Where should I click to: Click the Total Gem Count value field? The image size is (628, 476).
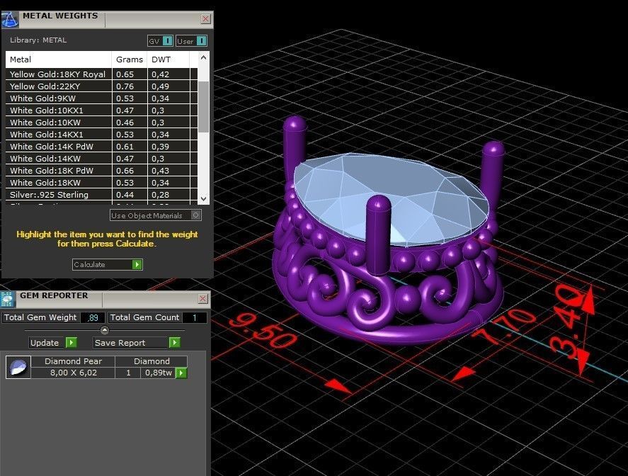pos(195,318)
